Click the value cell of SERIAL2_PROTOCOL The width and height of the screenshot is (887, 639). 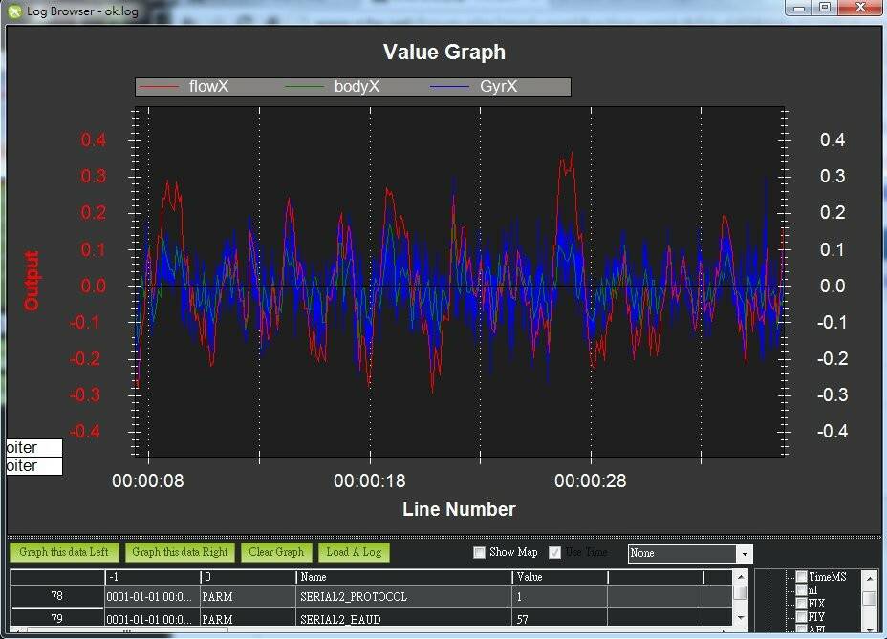click(x=560, y=597)
